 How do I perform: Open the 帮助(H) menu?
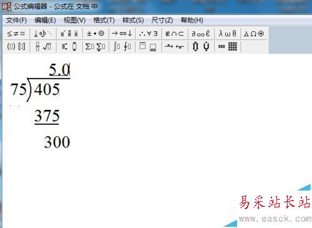pyautogui.click(x=192, y=21)
